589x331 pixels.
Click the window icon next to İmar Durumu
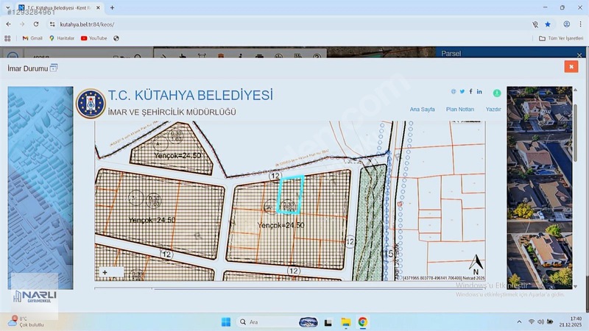point(54,68)
